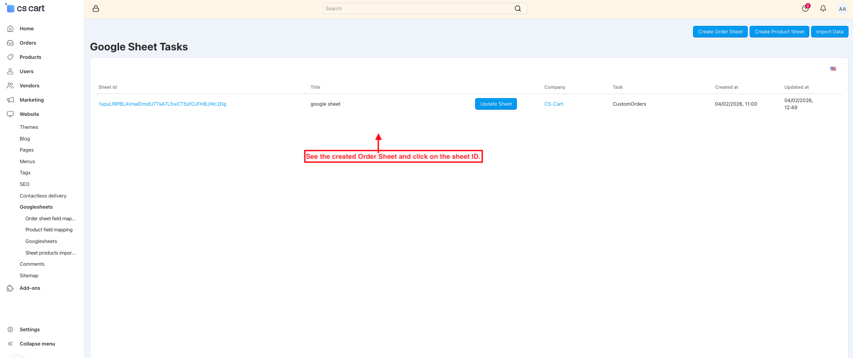Viewport: 853px width, 358px height.
Task: Click the Title column header
Action: (x=316, y=87)
